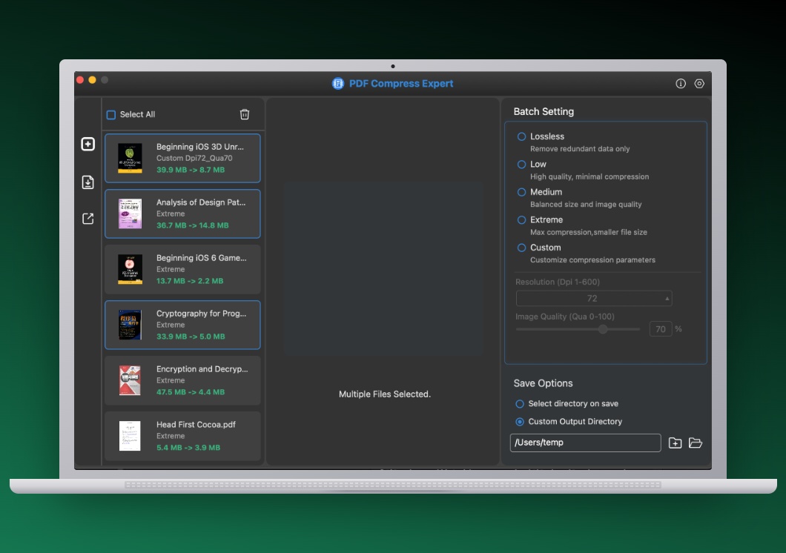Click the 39.9 MB -> 8.7 MB size text

pyautogui.click(x=191, y=170)
